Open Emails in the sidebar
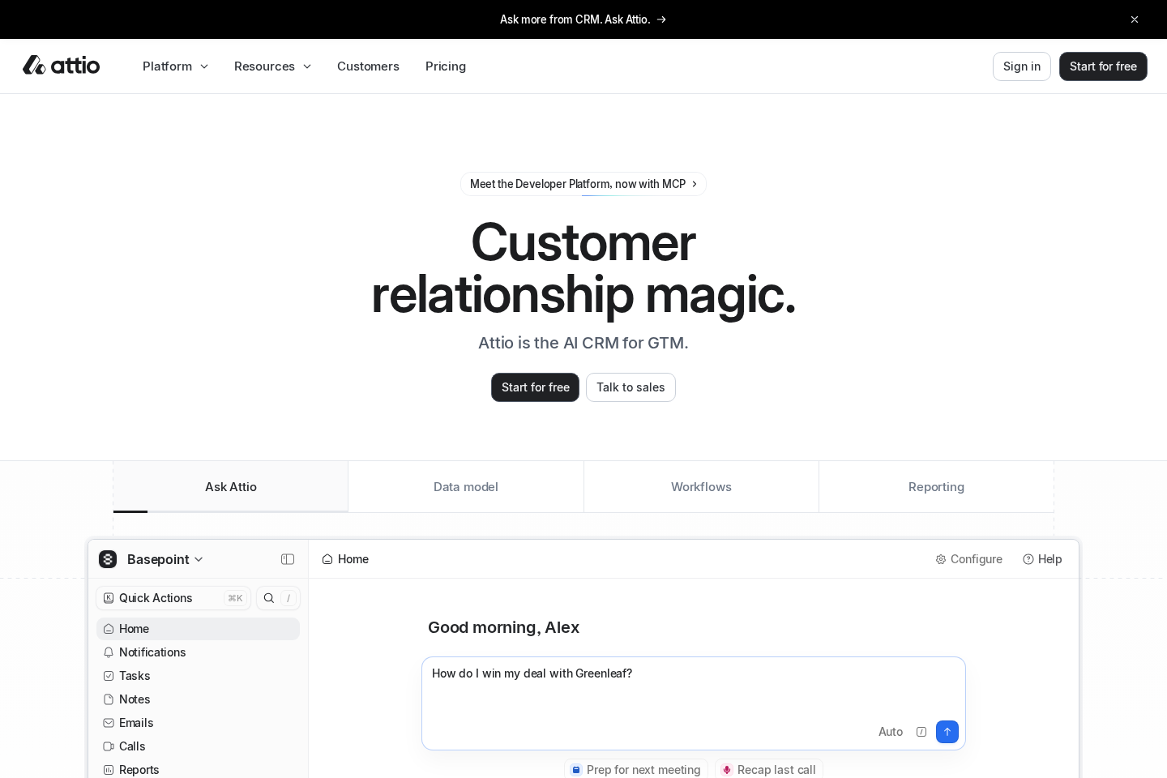This screenshot has width=1167, height=778. [198, 723]
